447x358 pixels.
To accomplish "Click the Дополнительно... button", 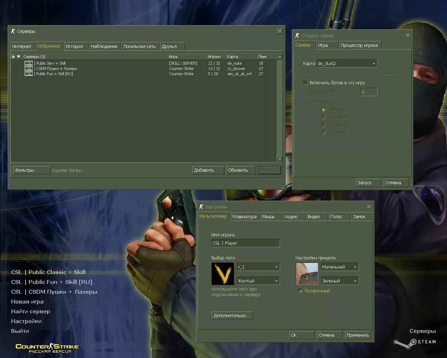I will pos(232,316).
